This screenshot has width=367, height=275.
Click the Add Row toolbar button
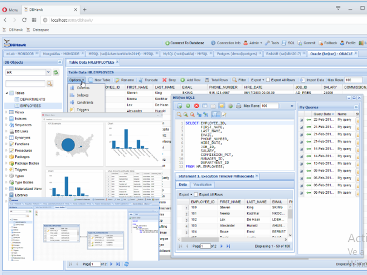click(191, 80)
